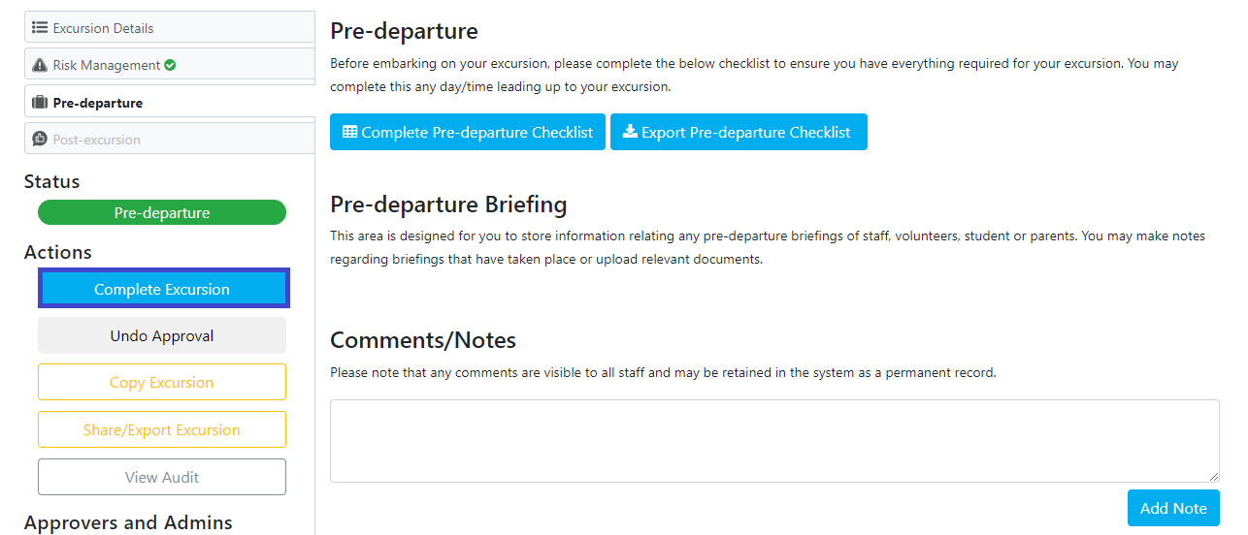Click the green check icon next to Risk Management
The width and height of the screenshot is (1248, 535).
170,65
